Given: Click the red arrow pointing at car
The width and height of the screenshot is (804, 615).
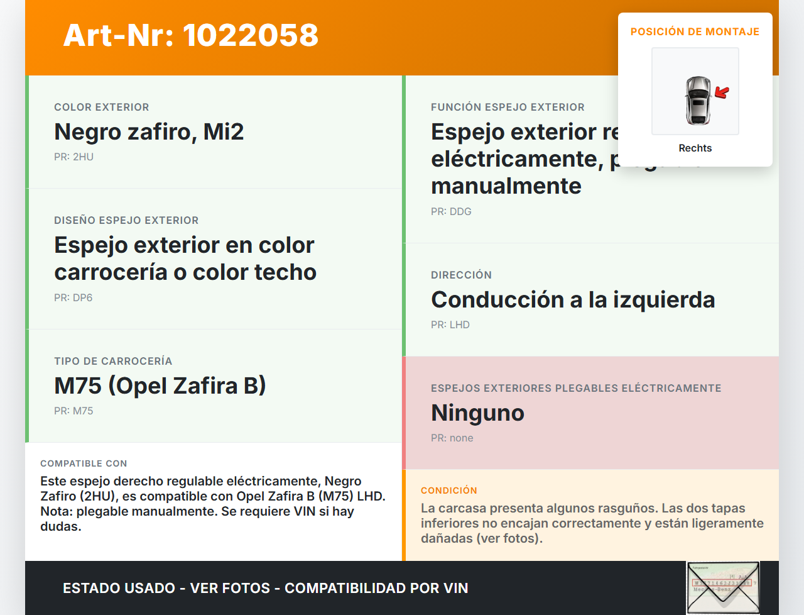Looking at the screenshot, I should (722, 93).
